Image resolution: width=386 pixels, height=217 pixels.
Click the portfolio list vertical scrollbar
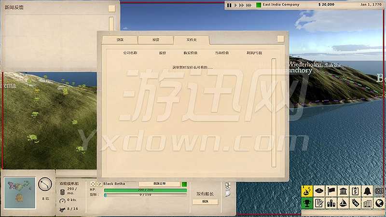(274, 113)
